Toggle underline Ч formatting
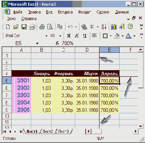 84,35
